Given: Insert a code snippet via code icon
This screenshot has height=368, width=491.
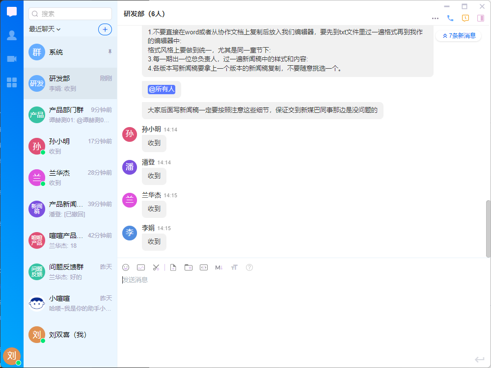Looking at the screenshot, I should click(204, 267).
